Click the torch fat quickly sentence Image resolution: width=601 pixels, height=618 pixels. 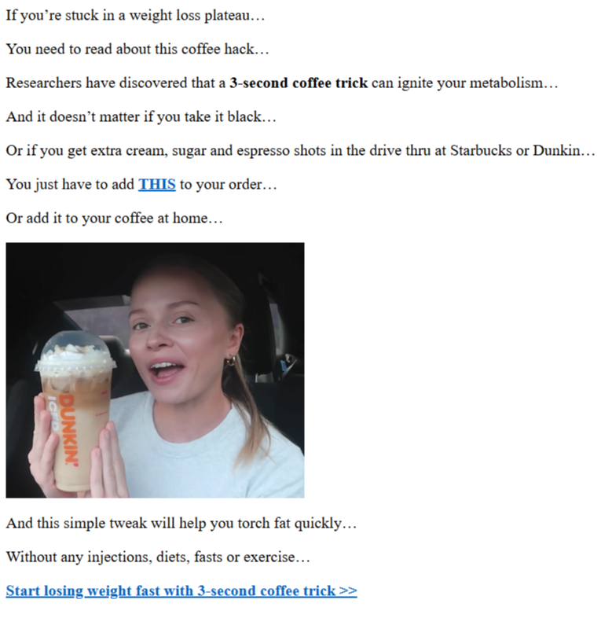click(x=181, y=523)
